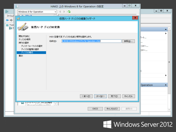
Task: Select the 要約 summary step
Action: [x=21, y=56]
